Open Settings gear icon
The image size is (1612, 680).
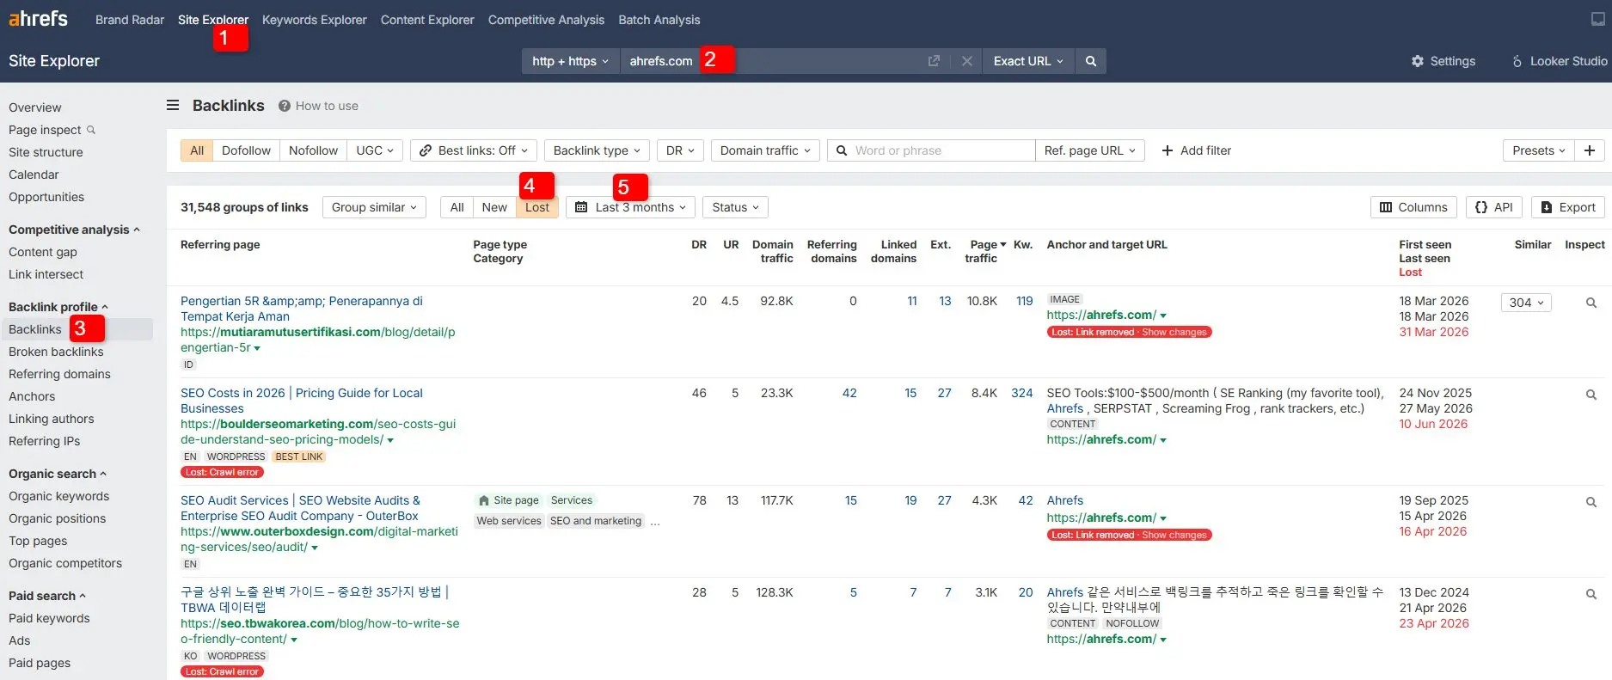pos(1418,61)
